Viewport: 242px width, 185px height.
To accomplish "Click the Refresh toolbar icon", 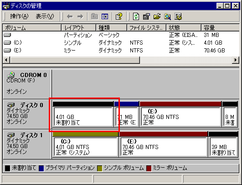I will pos(136,16).
